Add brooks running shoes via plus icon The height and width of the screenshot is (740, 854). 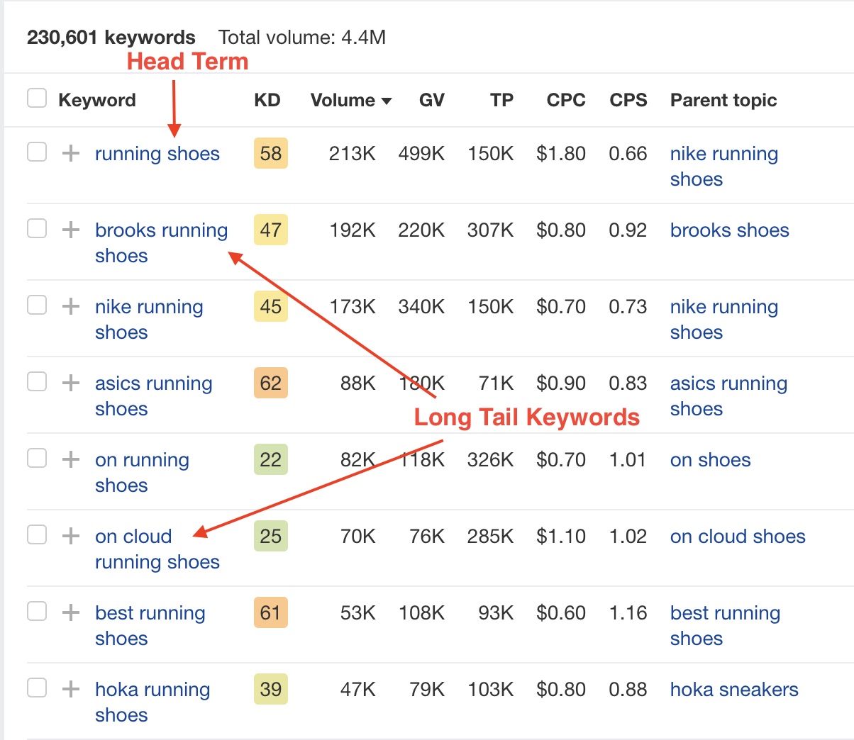pos(70,230)
